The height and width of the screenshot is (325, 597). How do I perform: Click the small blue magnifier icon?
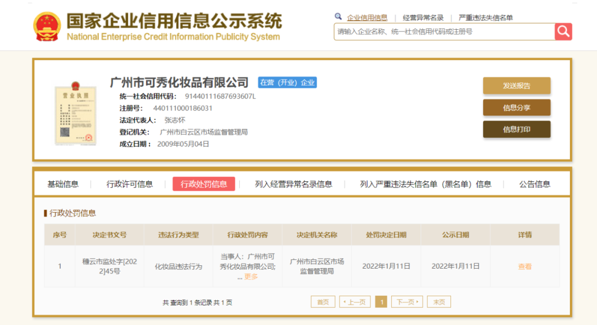click(338, 17)
